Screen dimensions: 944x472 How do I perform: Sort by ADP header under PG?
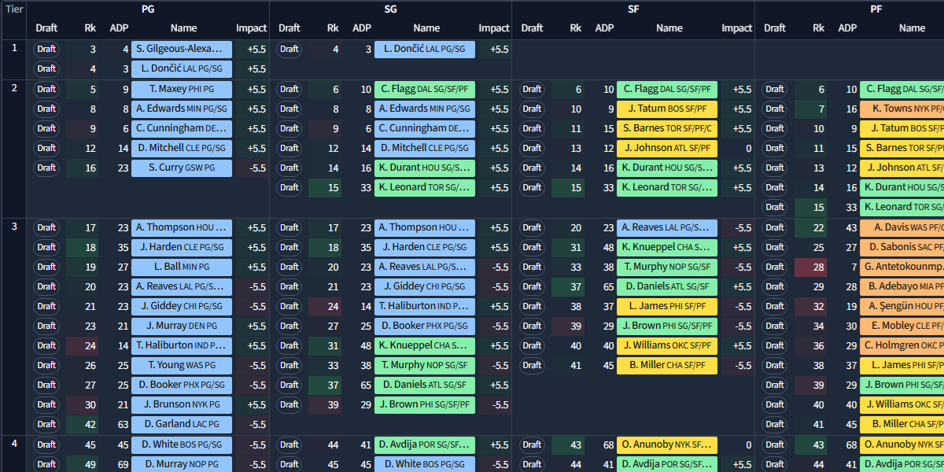[120, 28]
